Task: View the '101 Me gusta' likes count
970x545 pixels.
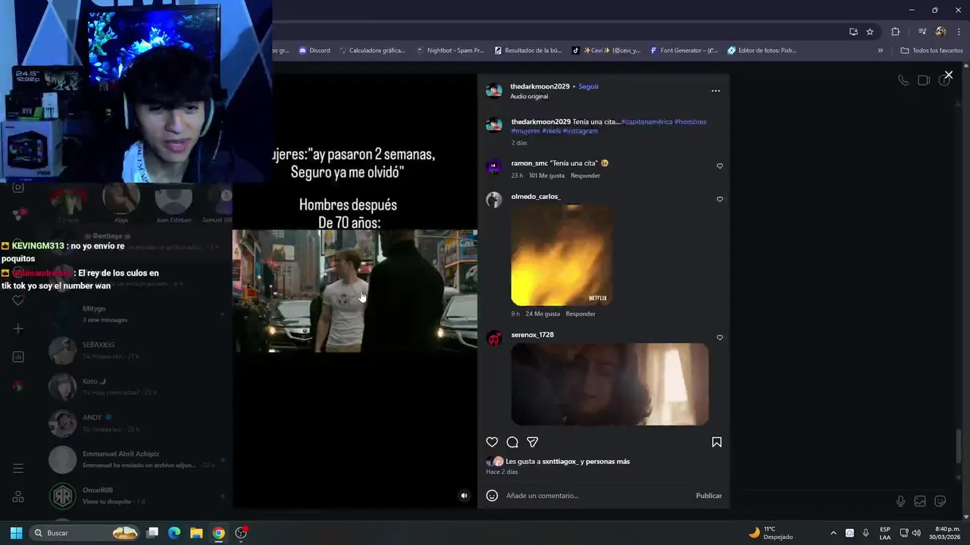Action: 546,176
